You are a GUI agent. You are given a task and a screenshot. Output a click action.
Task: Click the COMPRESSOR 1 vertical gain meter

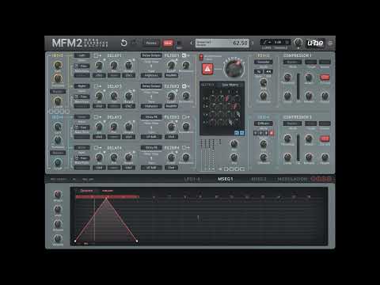(x=298, y=86)
